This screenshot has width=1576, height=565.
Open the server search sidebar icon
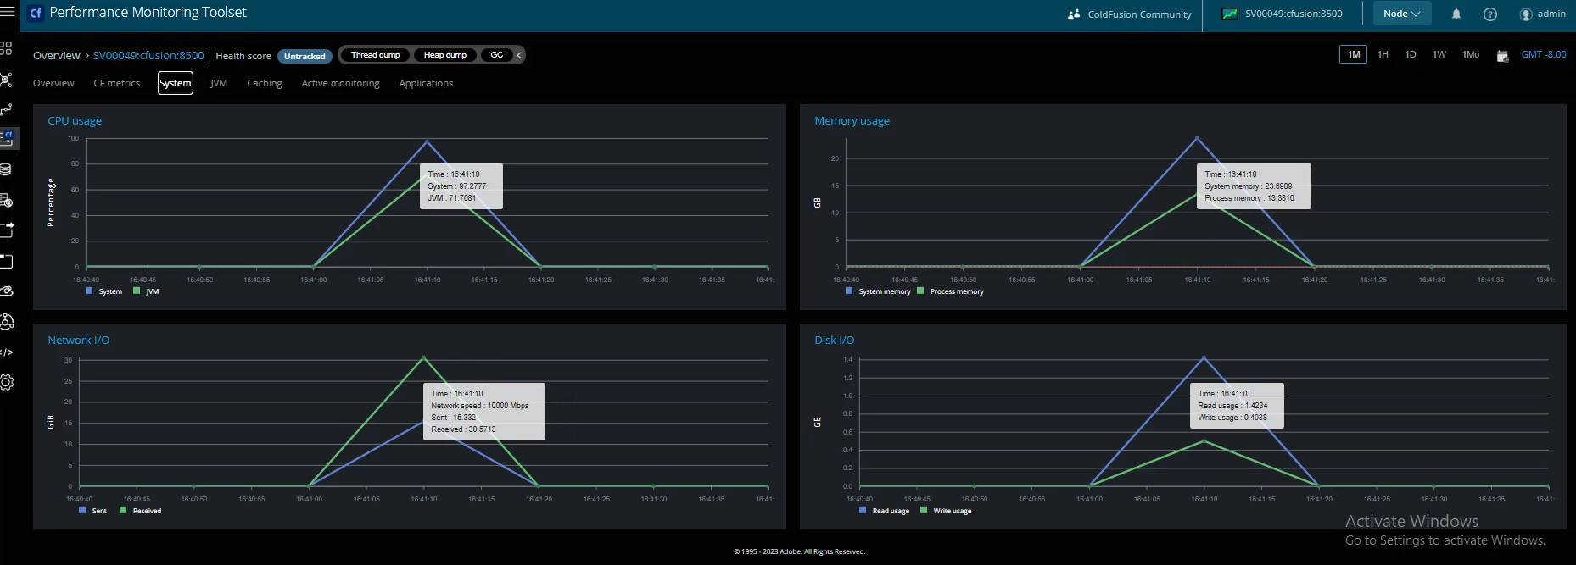point(6,200)
